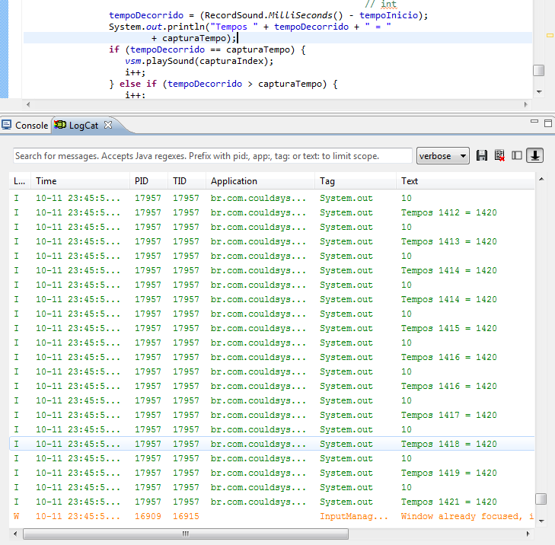
Task: Save LogCat messages with the floppy disk icon
Action: tap(481, 156)
